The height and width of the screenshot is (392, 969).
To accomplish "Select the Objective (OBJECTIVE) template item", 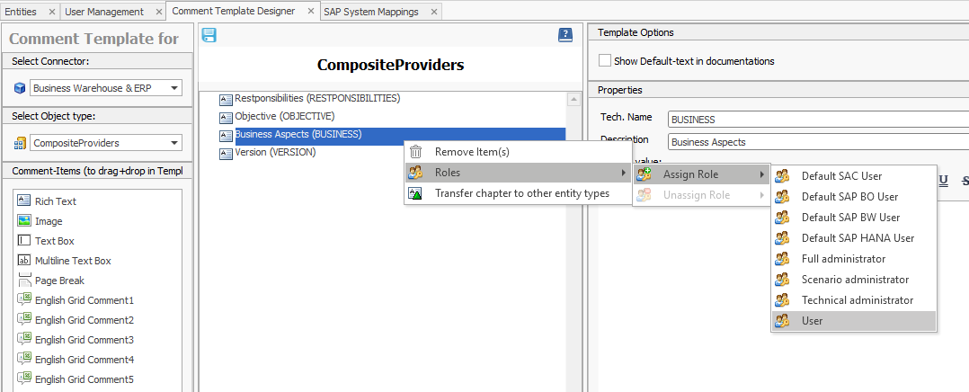I will (x=284, y=117).
